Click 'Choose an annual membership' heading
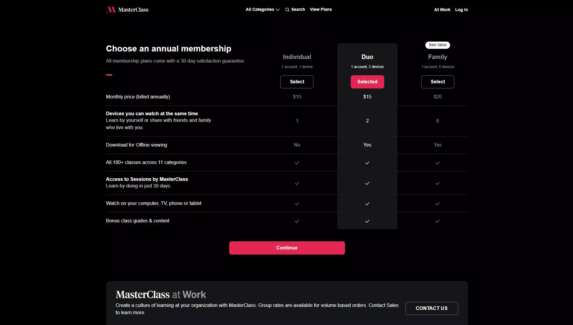573x325 pixels. pos(169,48)
